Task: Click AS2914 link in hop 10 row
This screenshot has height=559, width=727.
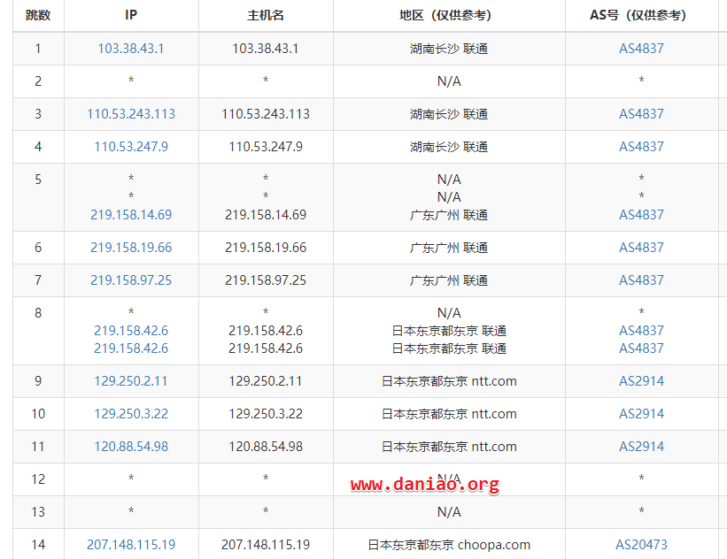Action: click(x=641, y=414)
